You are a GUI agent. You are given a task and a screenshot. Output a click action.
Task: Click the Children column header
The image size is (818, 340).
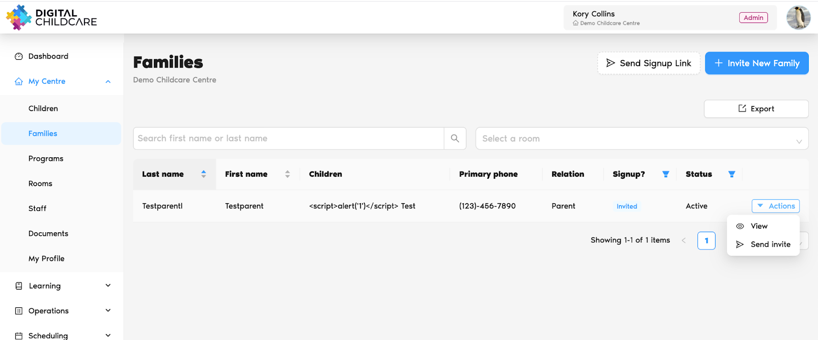326,174
